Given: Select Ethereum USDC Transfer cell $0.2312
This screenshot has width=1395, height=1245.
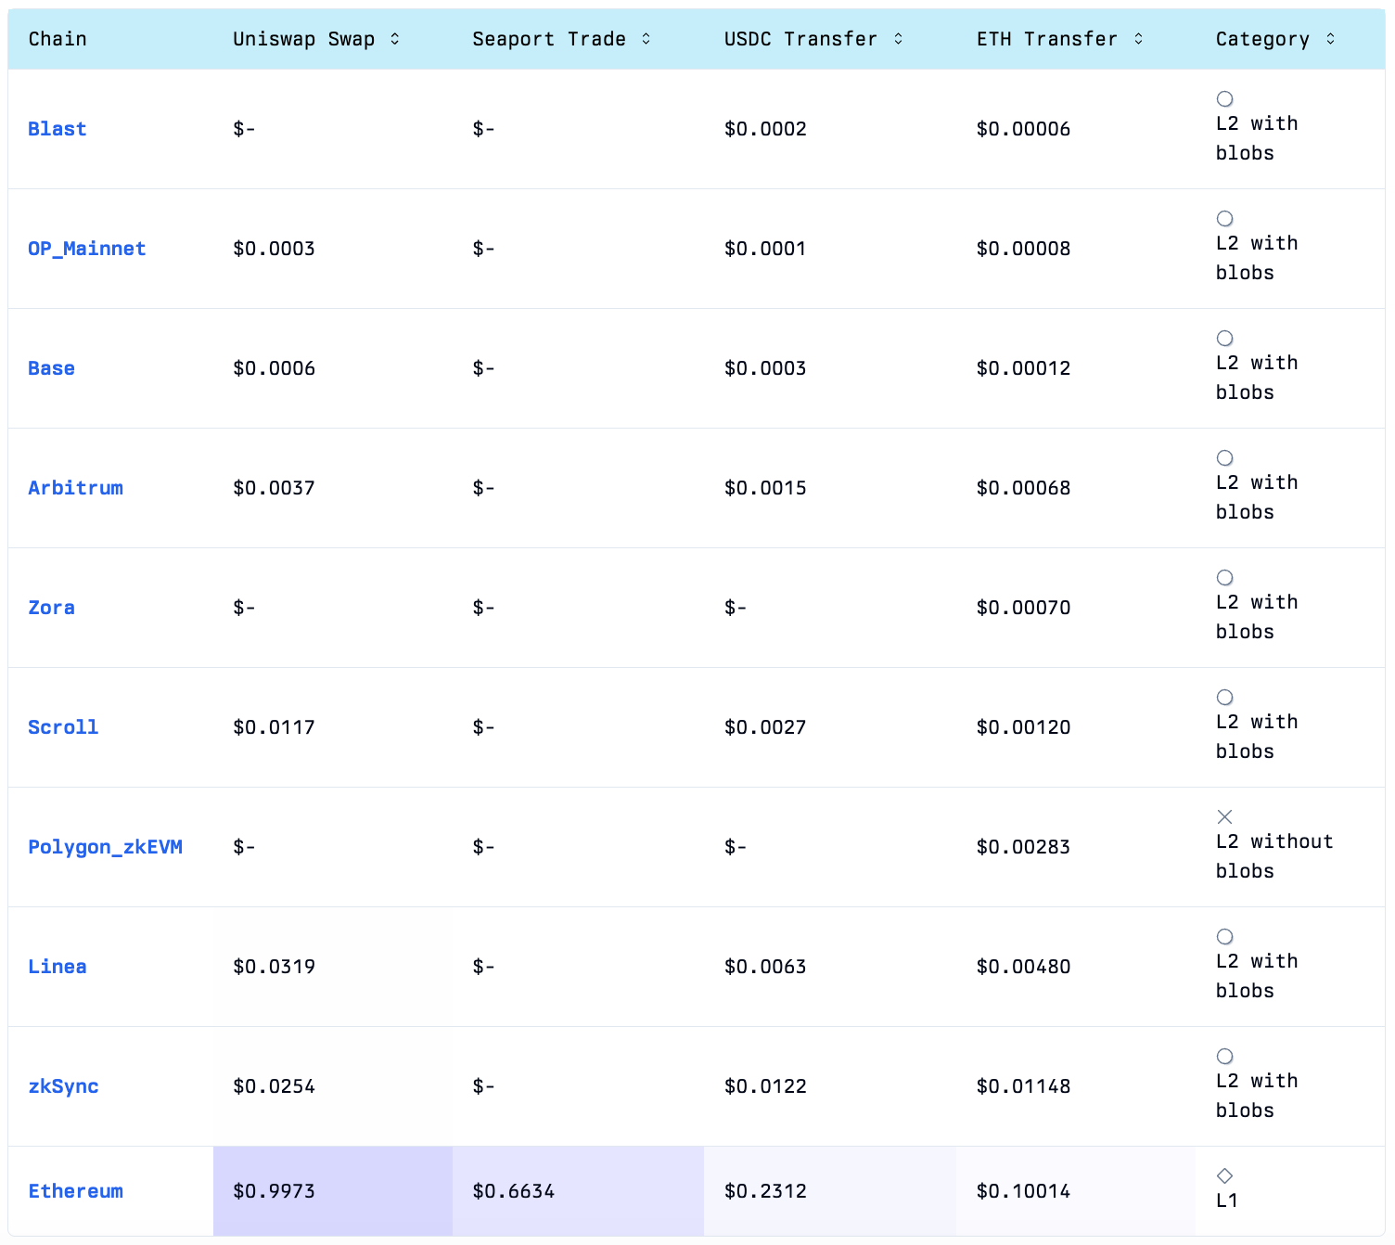Looking at the screenshot, I should 830,1191.
